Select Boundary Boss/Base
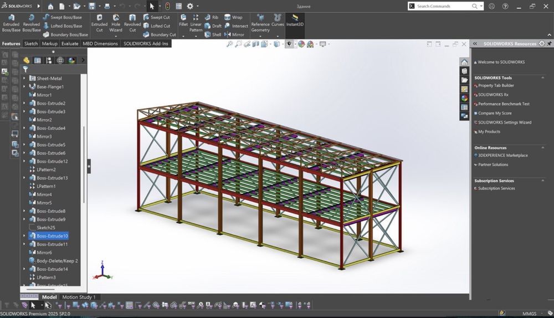The width and height of the screenshot is (554, 318). click(x=65, y=35)
